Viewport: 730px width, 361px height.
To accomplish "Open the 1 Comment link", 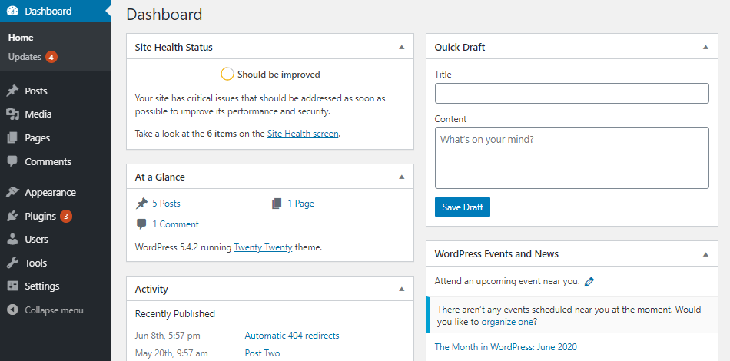I will click(x=175, y=224).
